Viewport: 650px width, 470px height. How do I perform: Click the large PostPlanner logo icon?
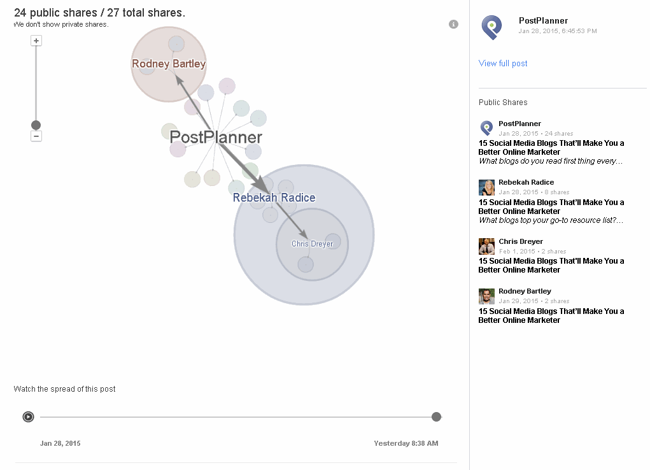[491, 27]
